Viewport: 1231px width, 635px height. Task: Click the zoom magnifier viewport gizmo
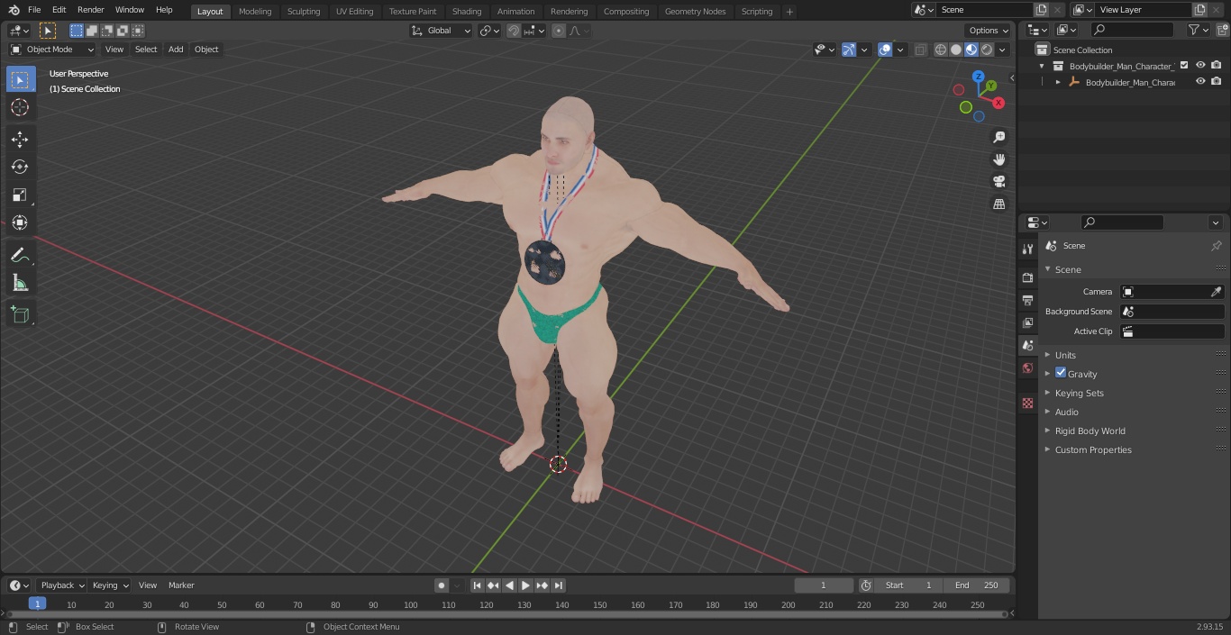998,137
